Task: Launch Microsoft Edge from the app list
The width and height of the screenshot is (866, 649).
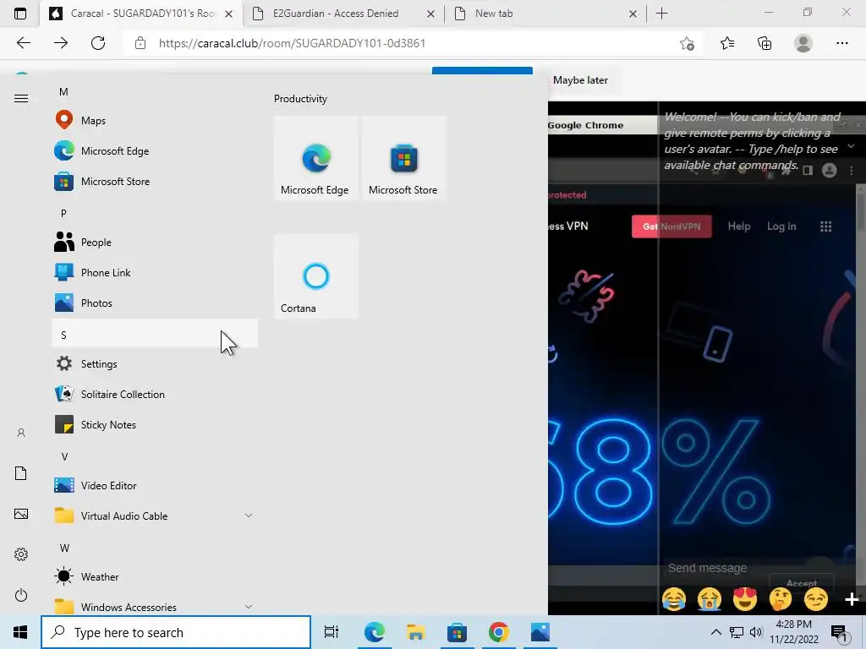Action: click(x=155, y=150)
